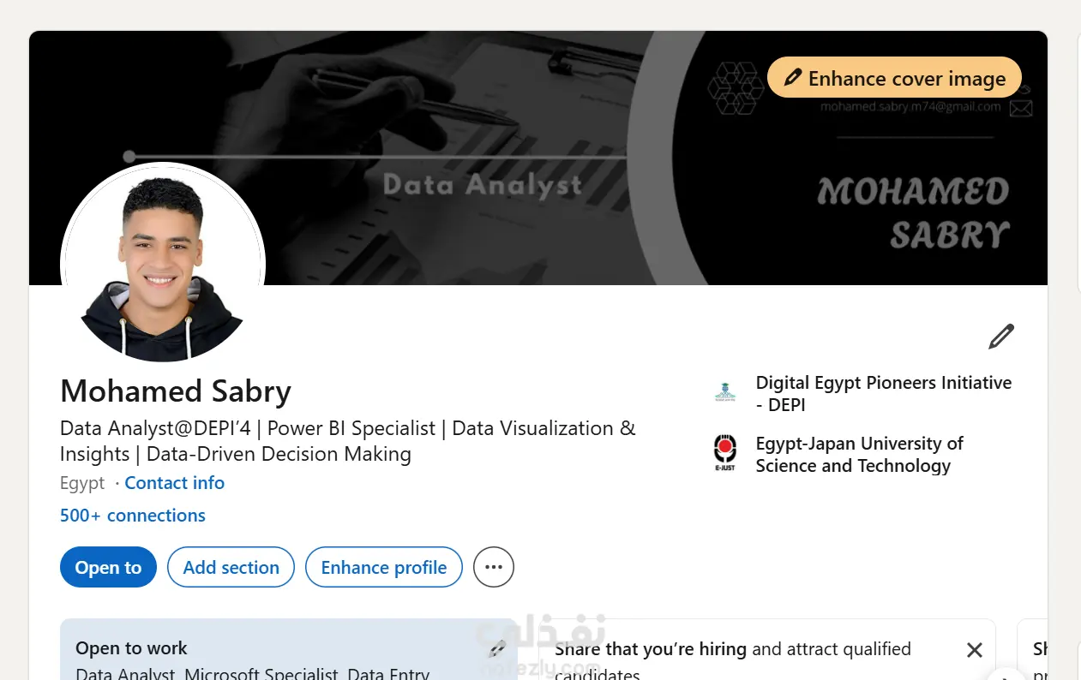
Task: Click the DEPI organization logo icon
Action: click(725, 393)
